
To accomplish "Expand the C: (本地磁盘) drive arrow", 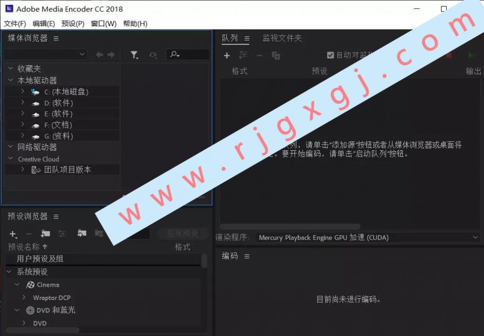I will point(23,91).
